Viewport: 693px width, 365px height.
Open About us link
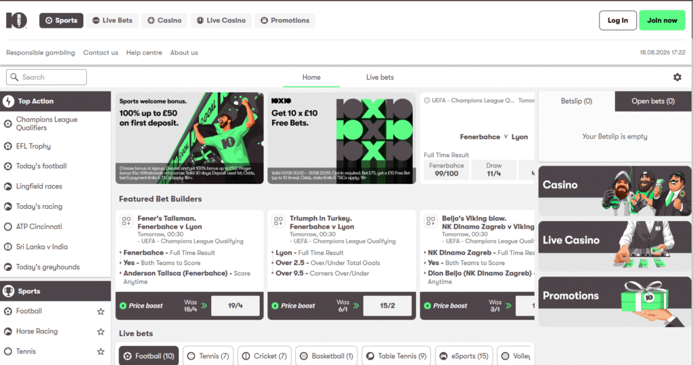pyautogui.click(x=184, y=53)
